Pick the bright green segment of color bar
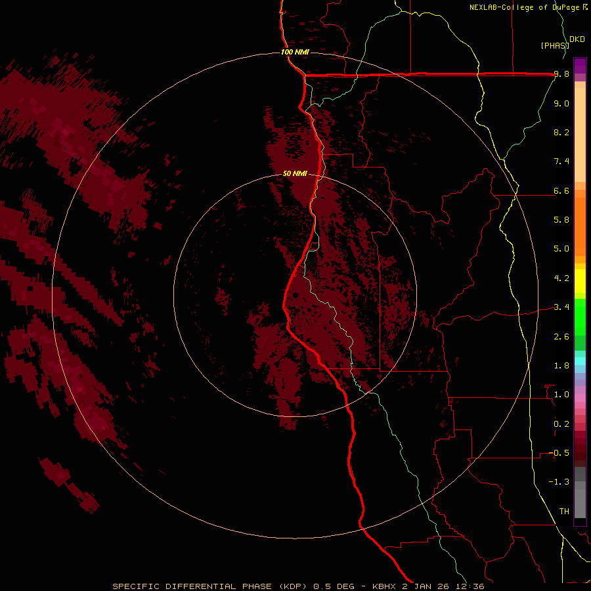Image resolution: width=591 pixels, height=591 pixels. point(580,317)
